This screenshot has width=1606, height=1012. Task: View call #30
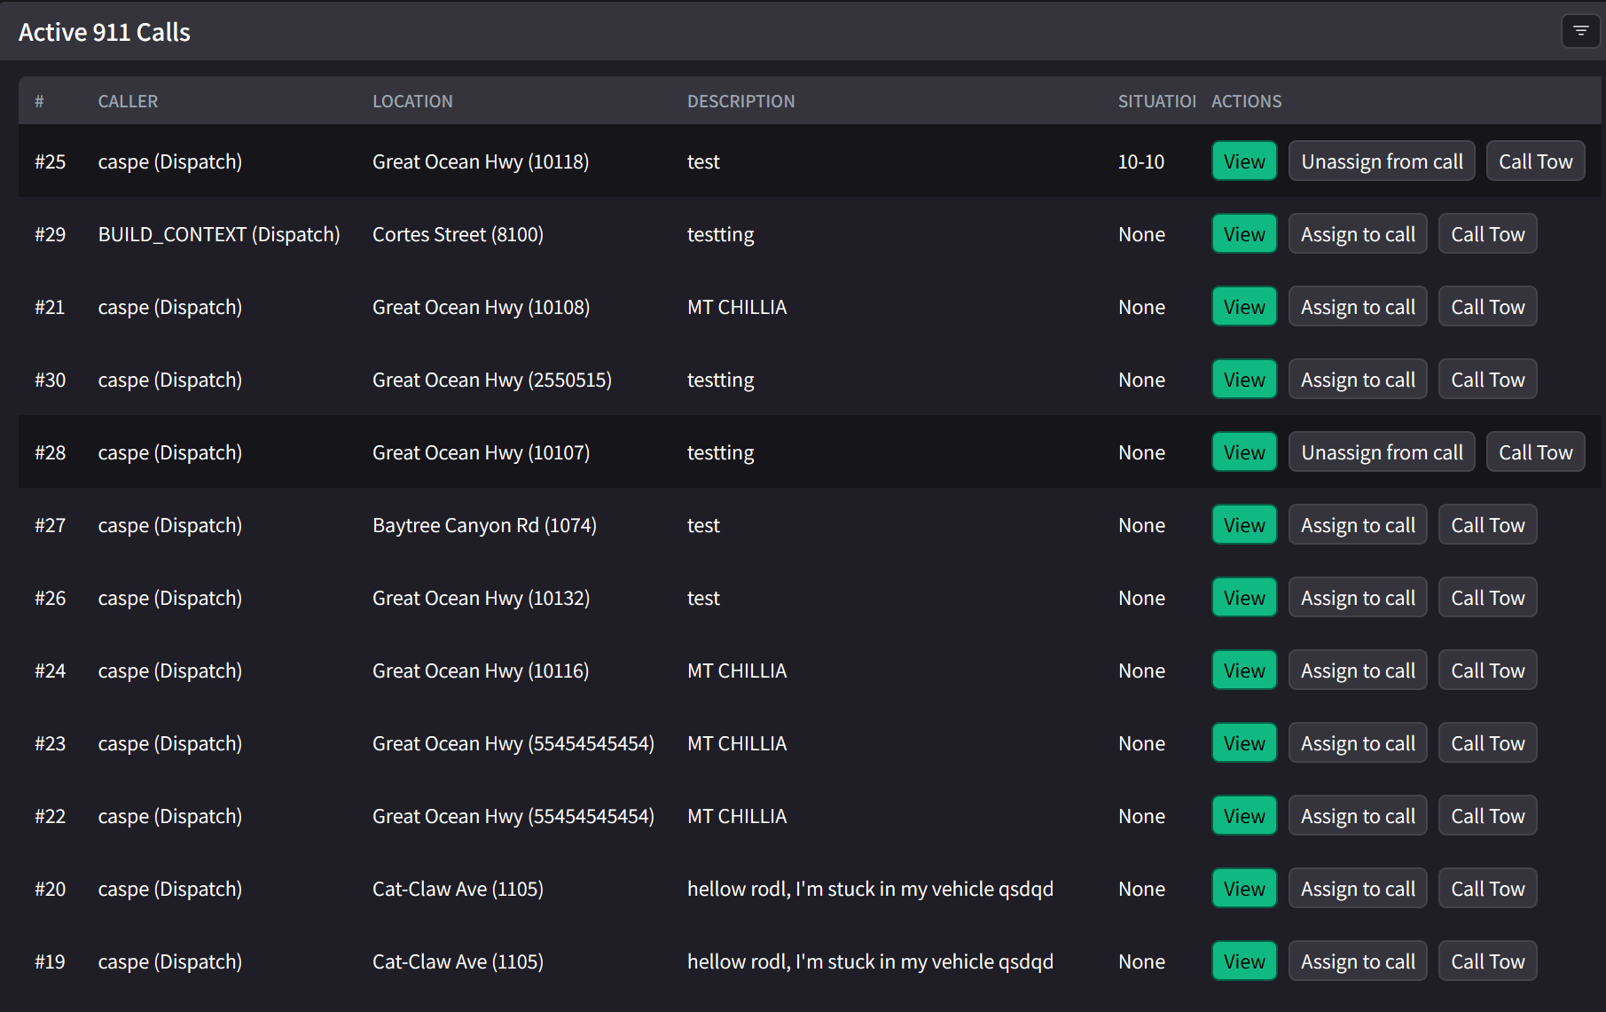1243,379
